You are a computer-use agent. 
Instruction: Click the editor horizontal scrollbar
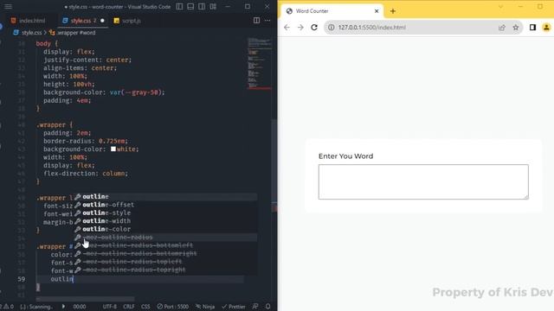pos(85,299)
